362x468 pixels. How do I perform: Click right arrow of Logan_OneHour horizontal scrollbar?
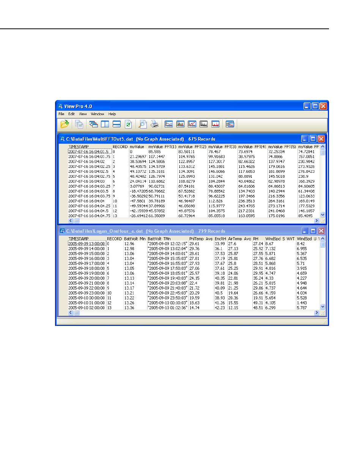point(317,313)
